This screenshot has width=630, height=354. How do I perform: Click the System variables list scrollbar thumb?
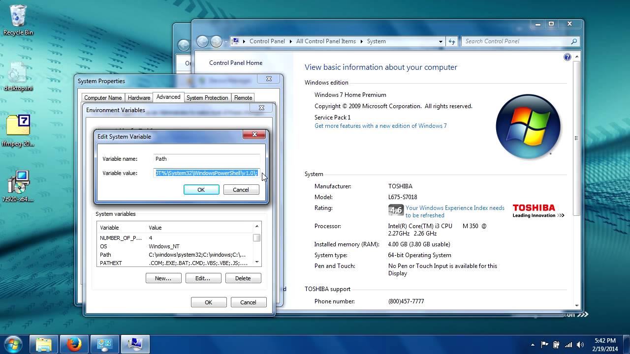point(256,238)
